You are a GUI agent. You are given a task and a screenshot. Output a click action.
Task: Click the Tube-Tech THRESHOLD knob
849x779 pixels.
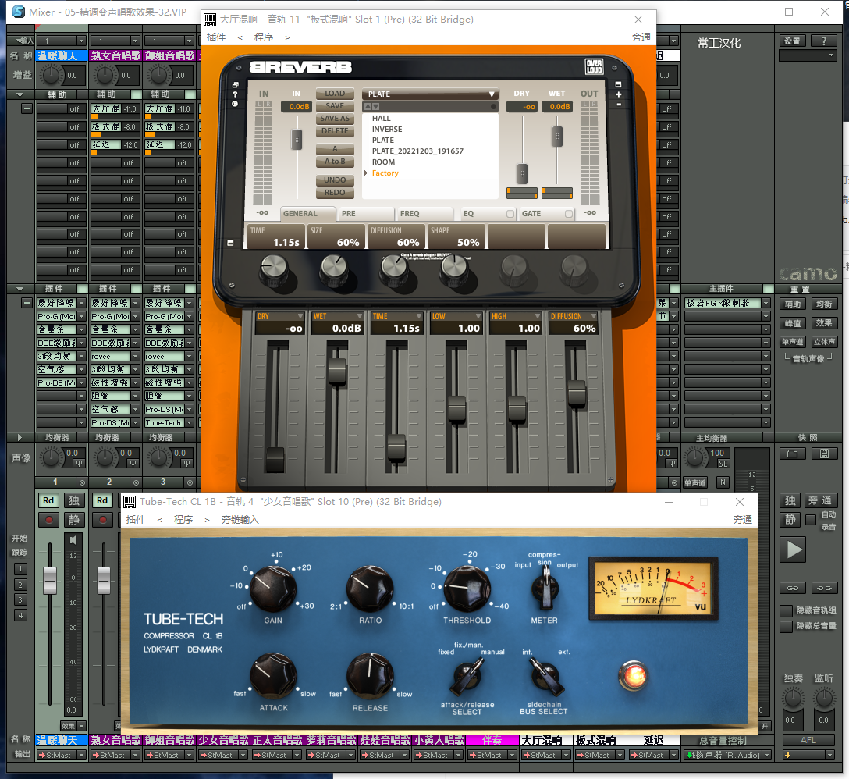467,589
